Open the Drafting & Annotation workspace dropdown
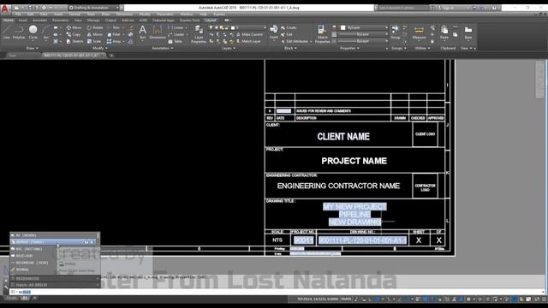Viewport: 548px width, 308px height. [x=94, y=8]
